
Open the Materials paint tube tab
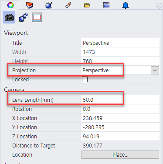pos(68,6)
